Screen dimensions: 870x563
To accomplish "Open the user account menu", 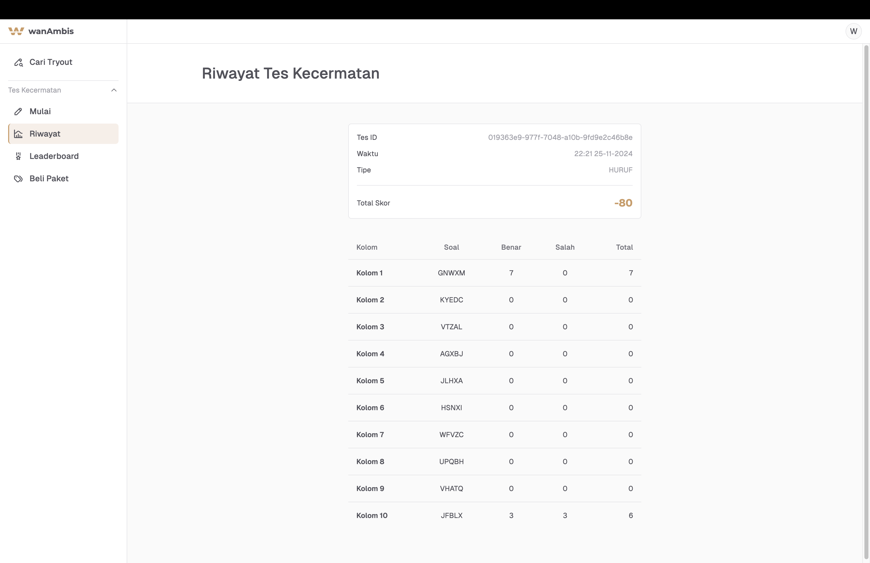I will (854, 31).
